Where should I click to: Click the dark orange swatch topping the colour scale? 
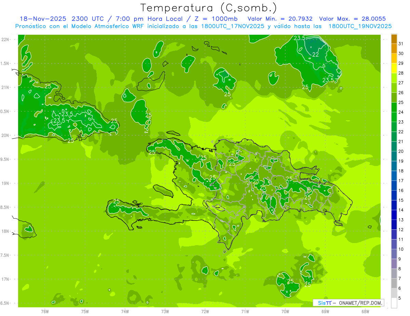click(394, 39)
